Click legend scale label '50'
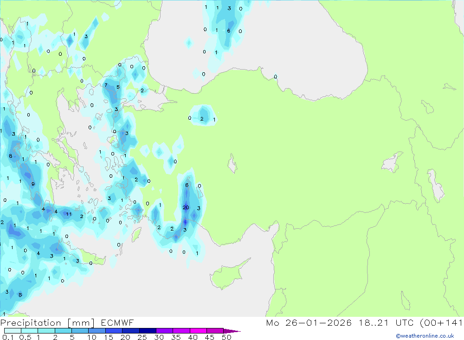 (226, 337)
